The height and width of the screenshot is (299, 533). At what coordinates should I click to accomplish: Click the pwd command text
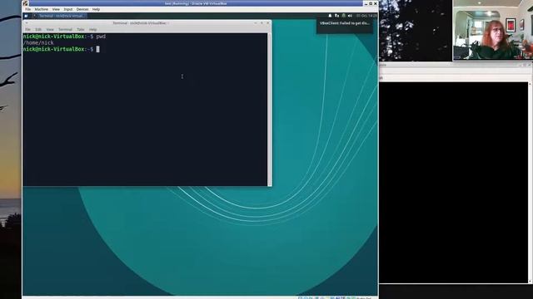pos(101,37)
